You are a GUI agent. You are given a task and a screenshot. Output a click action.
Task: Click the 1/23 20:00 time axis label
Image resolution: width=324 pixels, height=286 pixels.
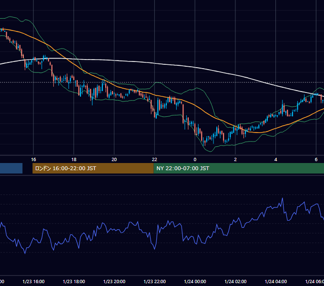pyautogui.click(x=114, y=281)
